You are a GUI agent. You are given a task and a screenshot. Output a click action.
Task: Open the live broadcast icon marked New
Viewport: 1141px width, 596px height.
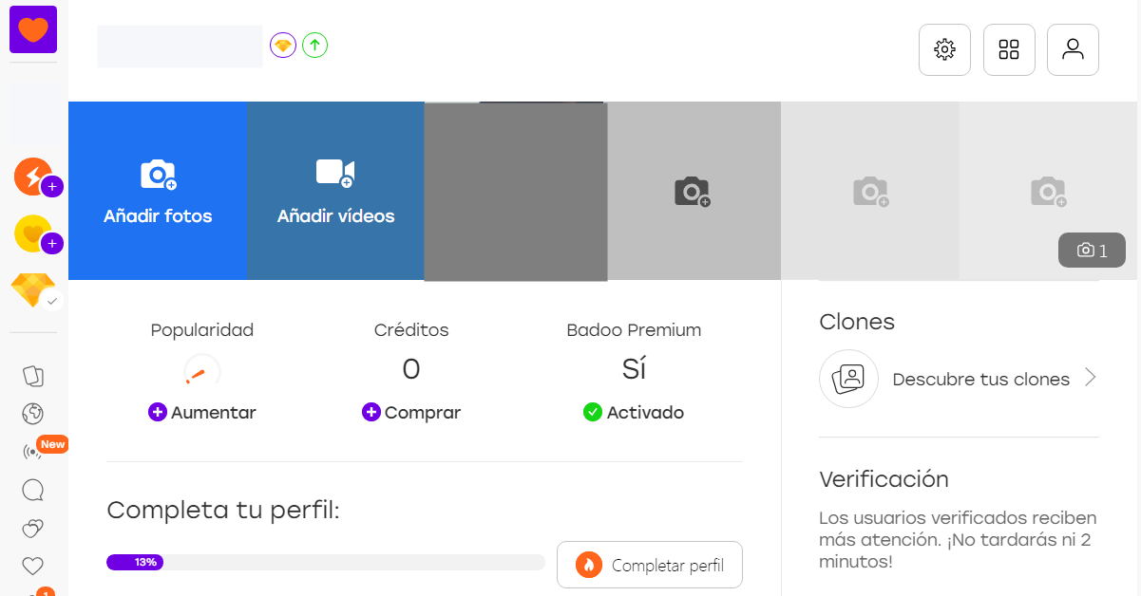[x=33, y=452]
